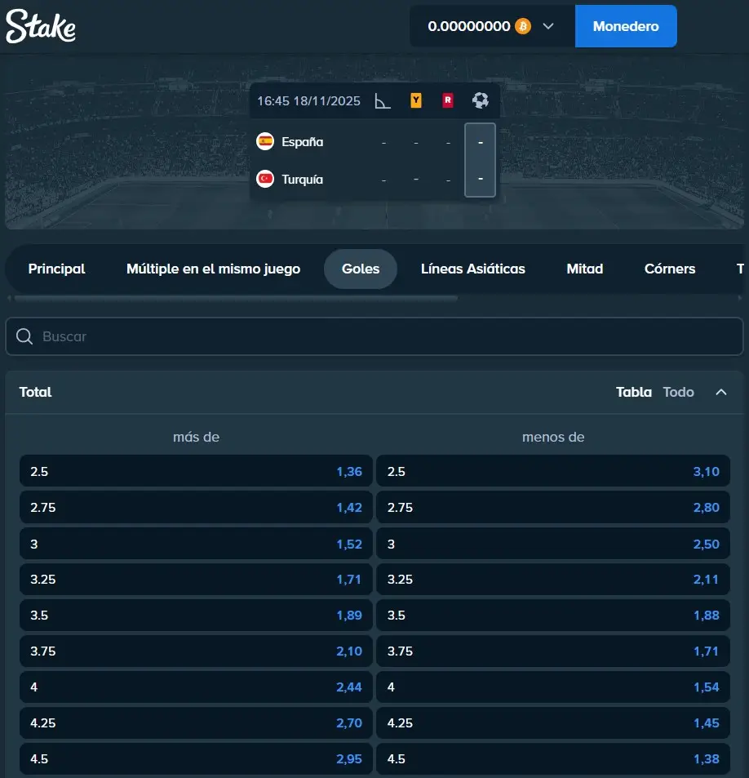This screenshot has width=749, height=778.
Task: Switch the Total view to Todo
Action: (x=678, y=392)
